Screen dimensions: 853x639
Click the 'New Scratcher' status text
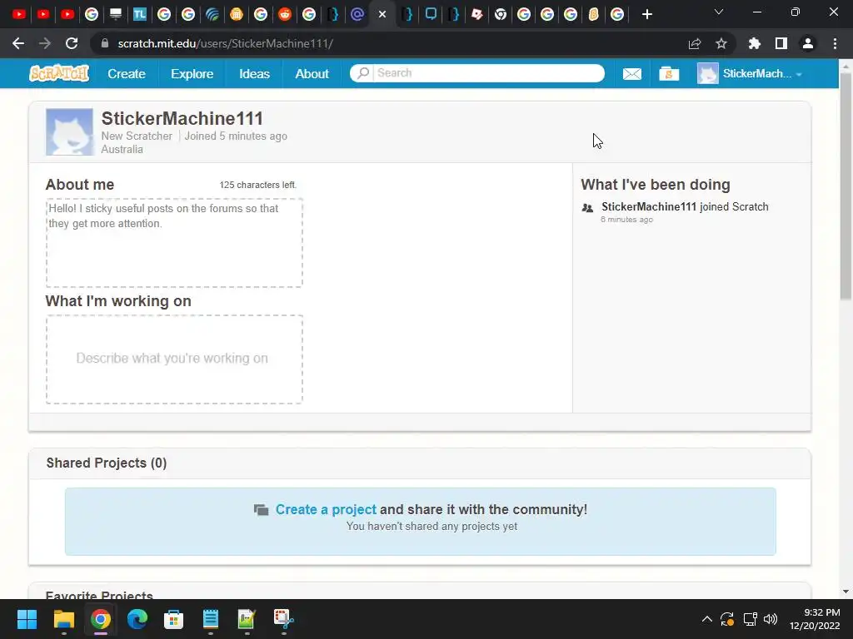point(137,136)
